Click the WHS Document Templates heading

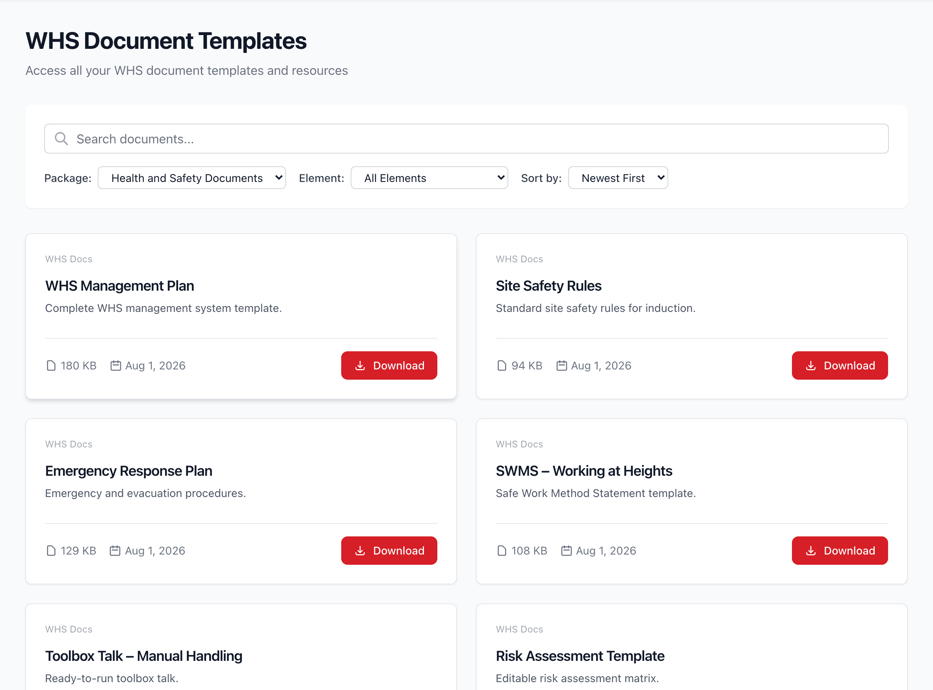point(166,41)
